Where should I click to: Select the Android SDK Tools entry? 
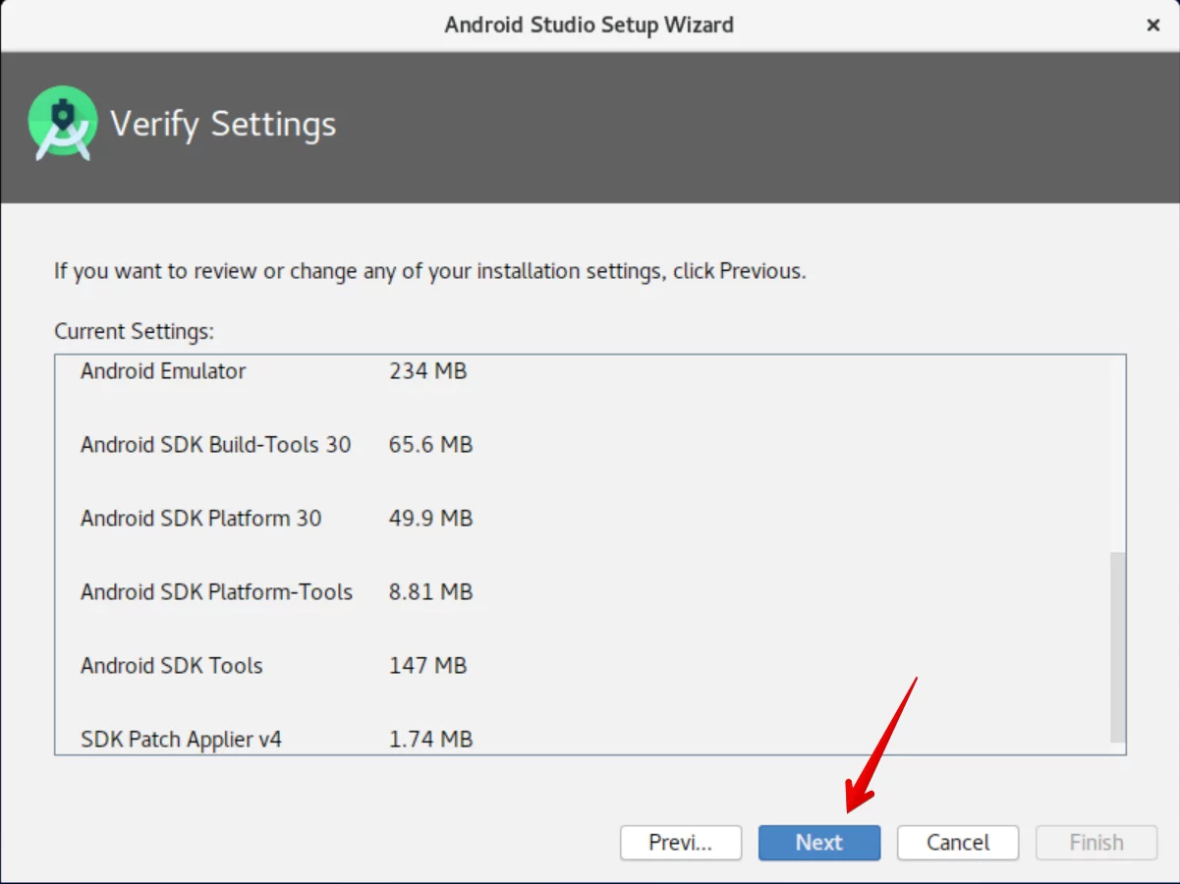tap(172, 666)
